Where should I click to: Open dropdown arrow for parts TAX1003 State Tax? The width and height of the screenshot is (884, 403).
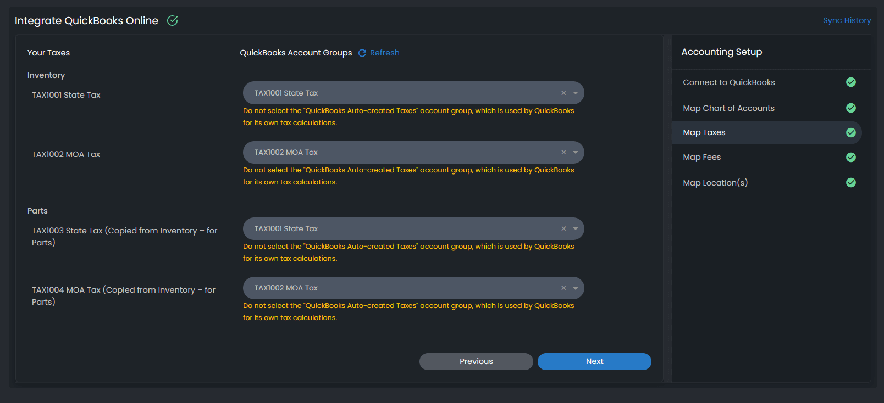[576, 228]
